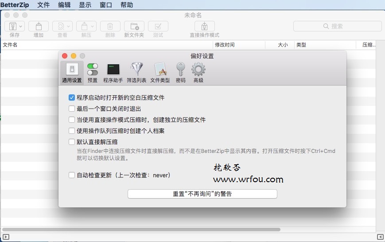
Task: Toggle the bottom-left panel show icon
Action: pyautogui.click(x=6, y=237)
